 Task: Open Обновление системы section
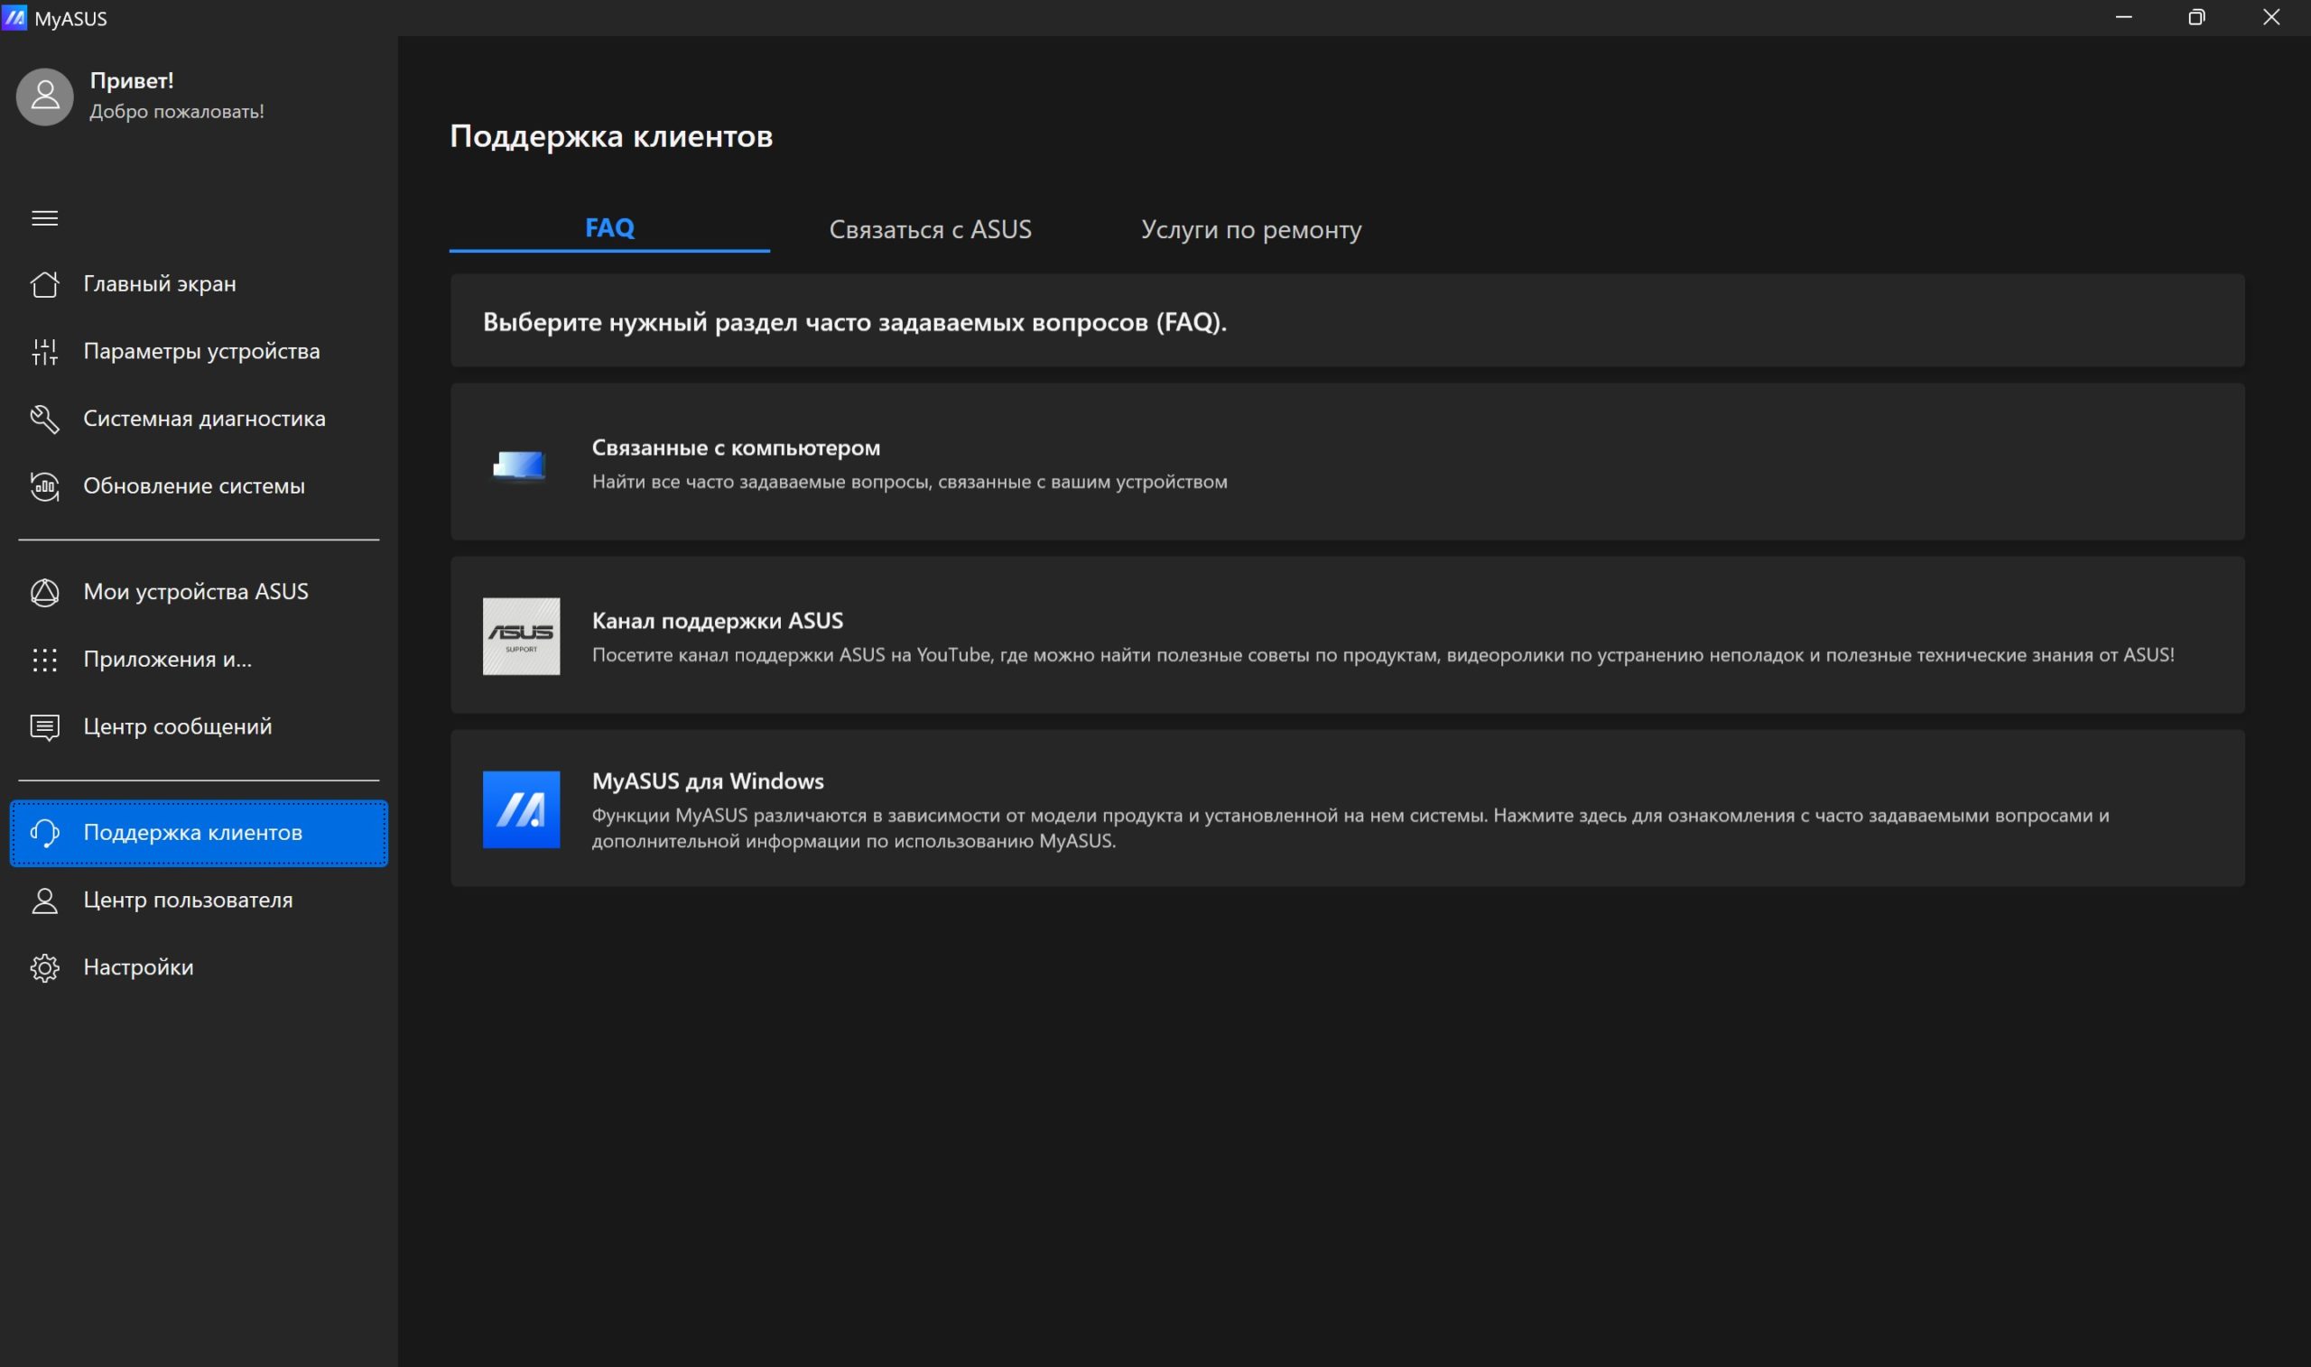coord(198,485)
